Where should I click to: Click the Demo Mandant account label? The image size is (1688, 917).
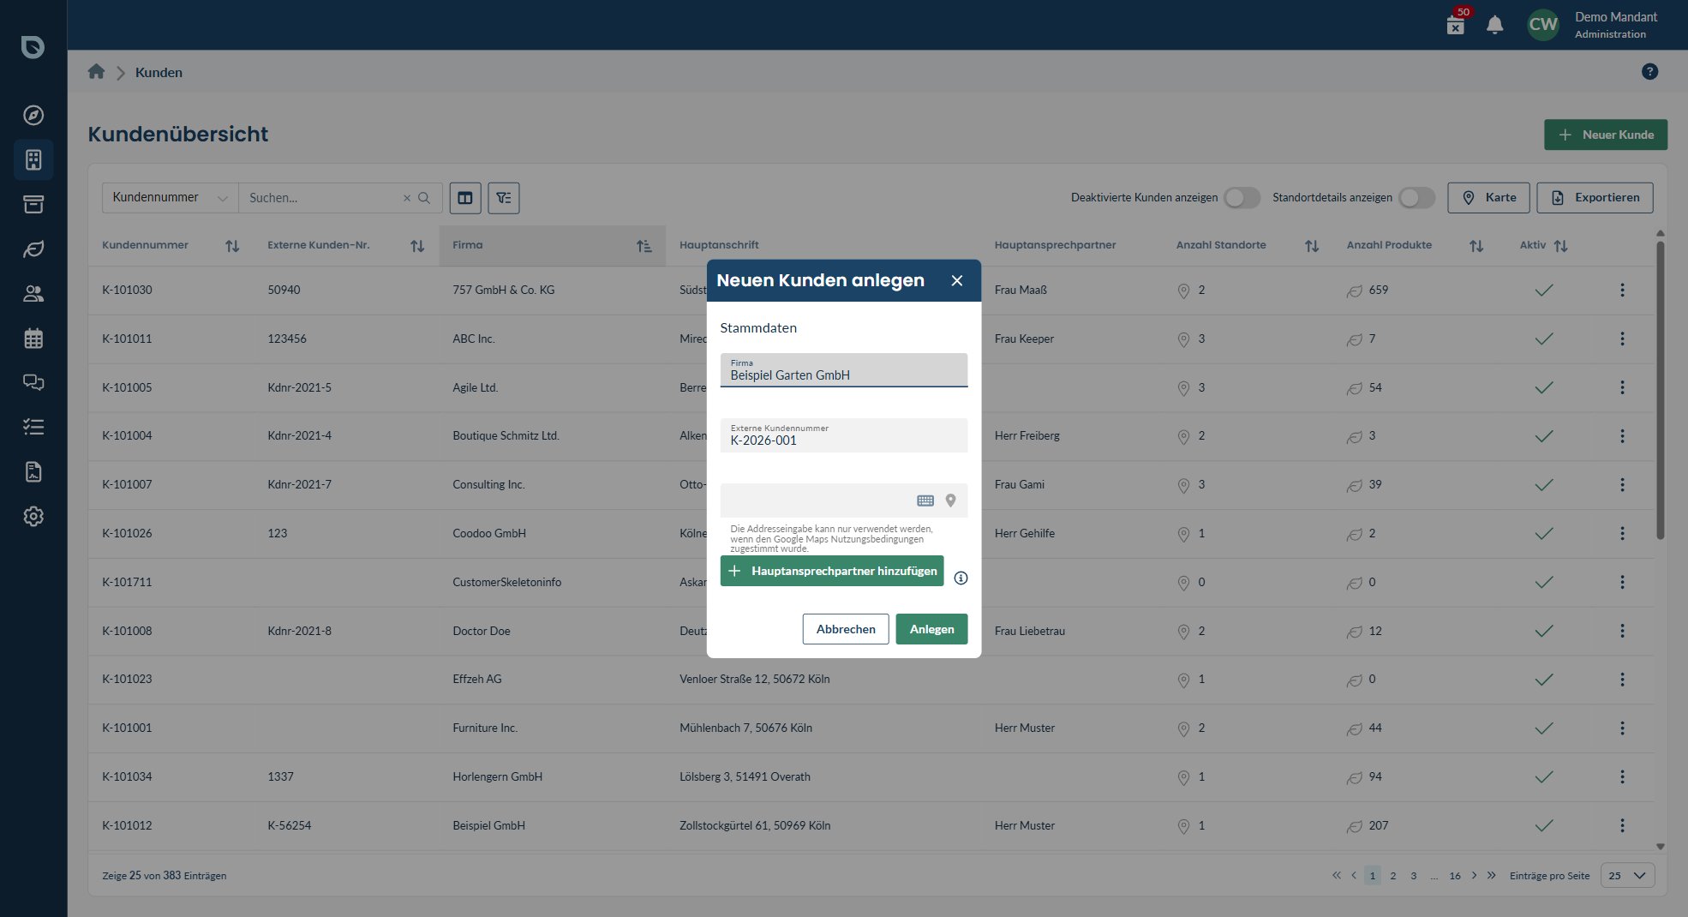pos(1616,17)
